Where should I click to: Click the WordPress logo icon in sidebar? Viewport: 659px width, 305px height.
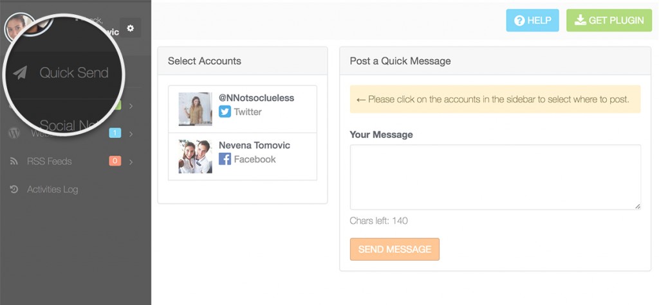point(14,133)
